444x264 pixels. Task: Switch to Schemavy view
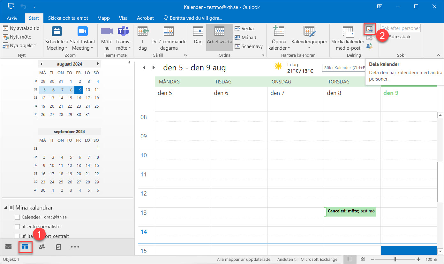point(249,46)
